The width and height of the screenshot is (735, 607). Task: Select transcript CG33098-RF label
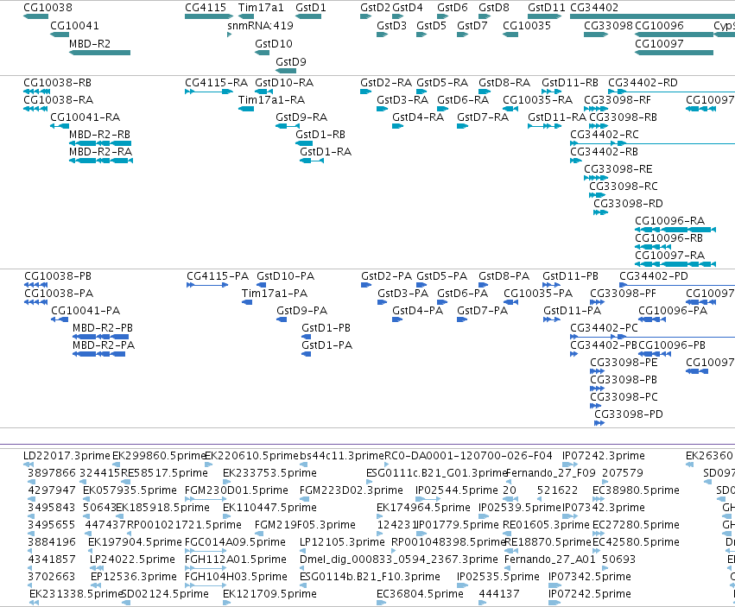tap(617, 100)
